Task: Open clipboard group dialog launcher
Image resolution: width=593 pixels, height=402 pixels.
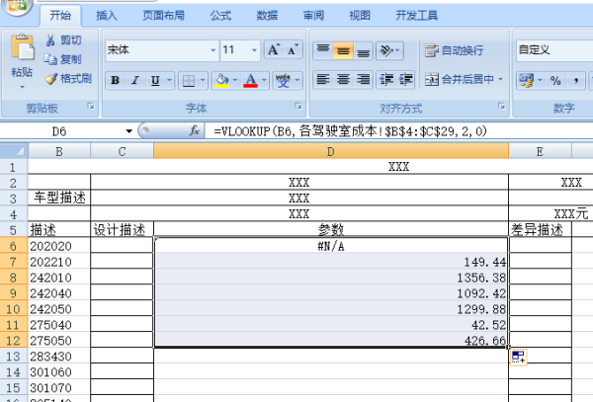Action: point(91,106)
